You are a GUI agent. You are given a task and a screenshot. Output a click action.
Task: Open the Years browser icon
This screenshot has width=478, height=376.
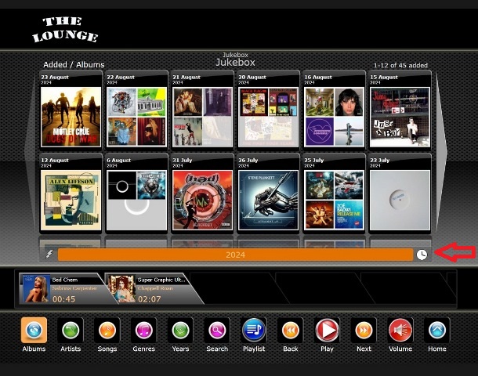click(x=181, y=331)
